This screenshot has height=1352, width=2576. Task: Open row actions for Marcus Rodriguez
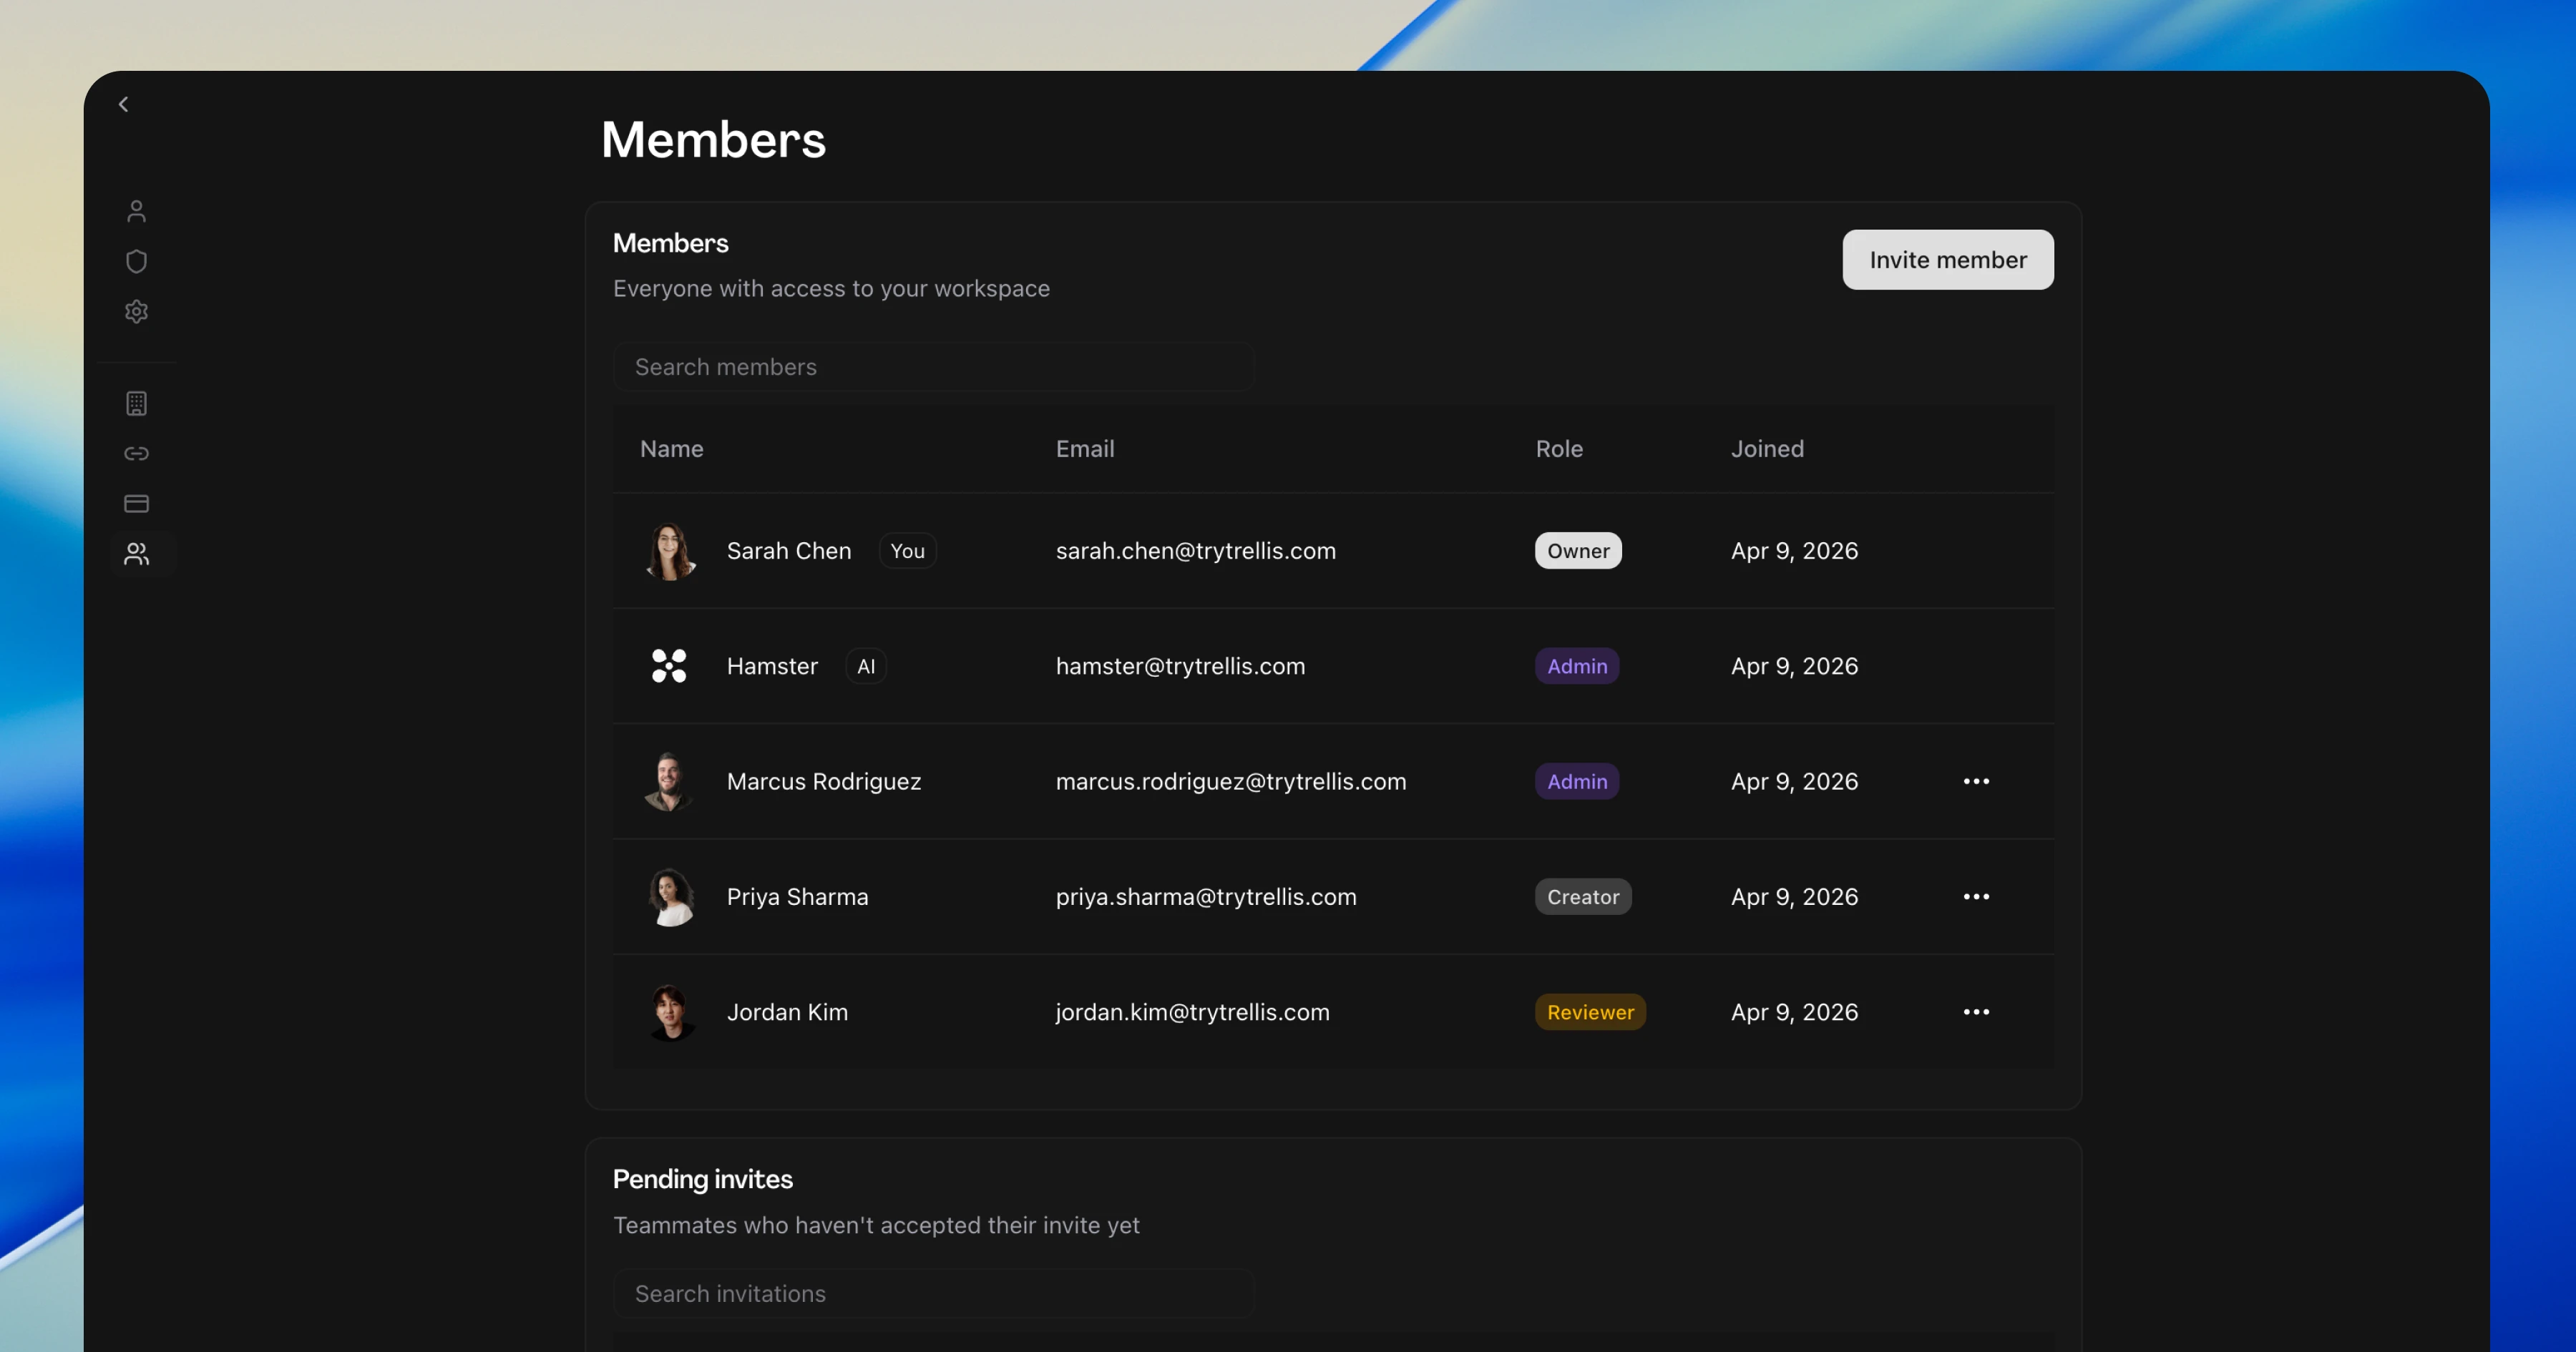1976,781
